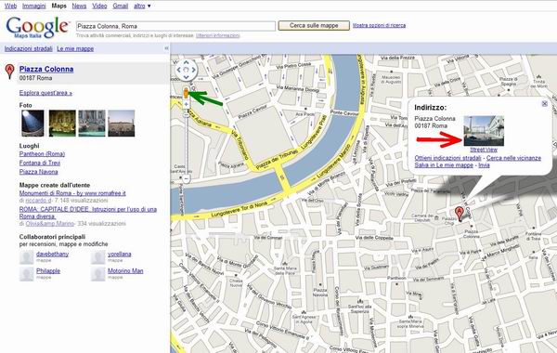
Task: Select the red A marker on the map
Action: (x=460, y=214)
